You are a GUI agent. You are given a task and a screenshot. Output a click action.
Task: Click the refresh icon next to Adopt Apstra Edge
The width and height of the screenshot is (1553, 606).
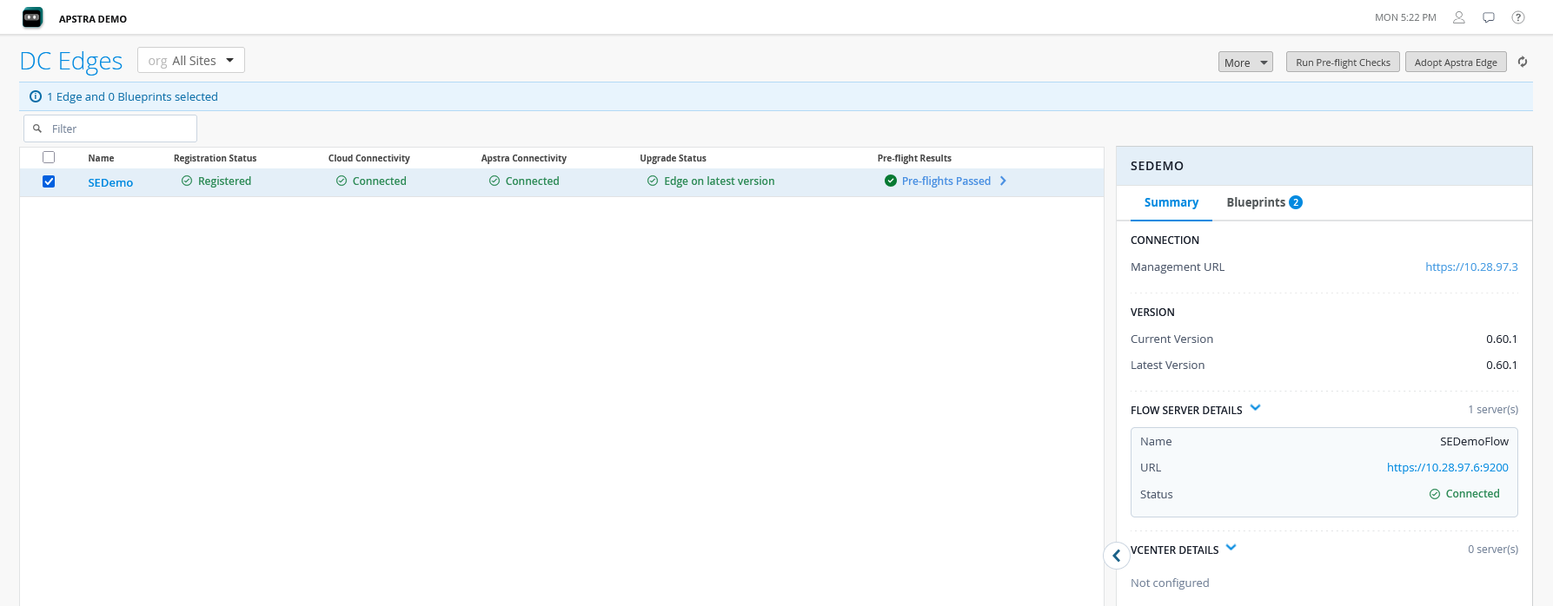(x=1523, y=62)
